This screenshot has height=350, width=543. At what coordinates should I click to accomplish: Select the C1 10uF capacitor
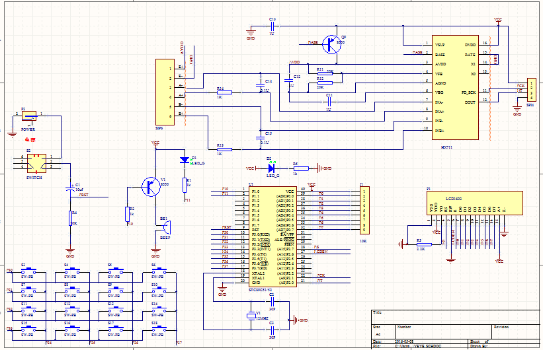pos(70,190)
